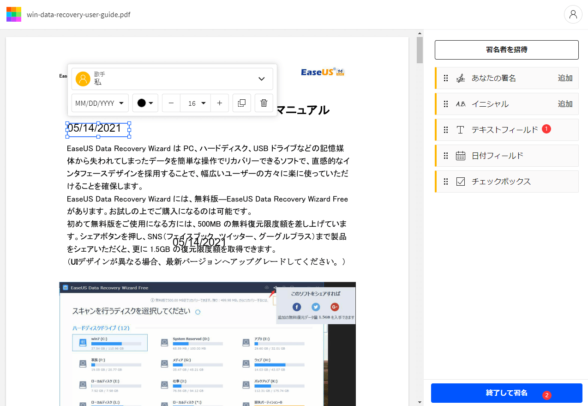The width and height of the screenshot is (588, 406).
Task: Select the チェックボックス checkbox tool
Action: pyautogui.click(x=460, y=182)
